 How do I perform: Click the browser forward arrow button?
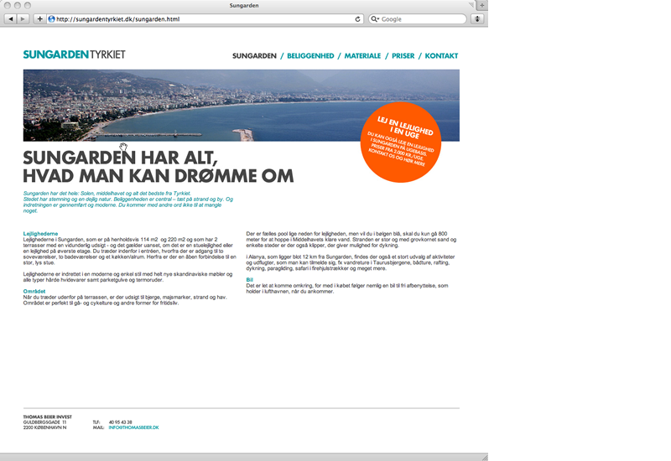coord(23,18)
